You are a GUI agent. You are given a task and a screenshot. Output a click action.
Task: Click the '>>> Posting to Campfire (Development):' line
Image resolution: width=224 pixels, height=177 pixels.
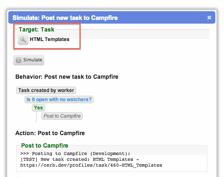tap(75, 153)
